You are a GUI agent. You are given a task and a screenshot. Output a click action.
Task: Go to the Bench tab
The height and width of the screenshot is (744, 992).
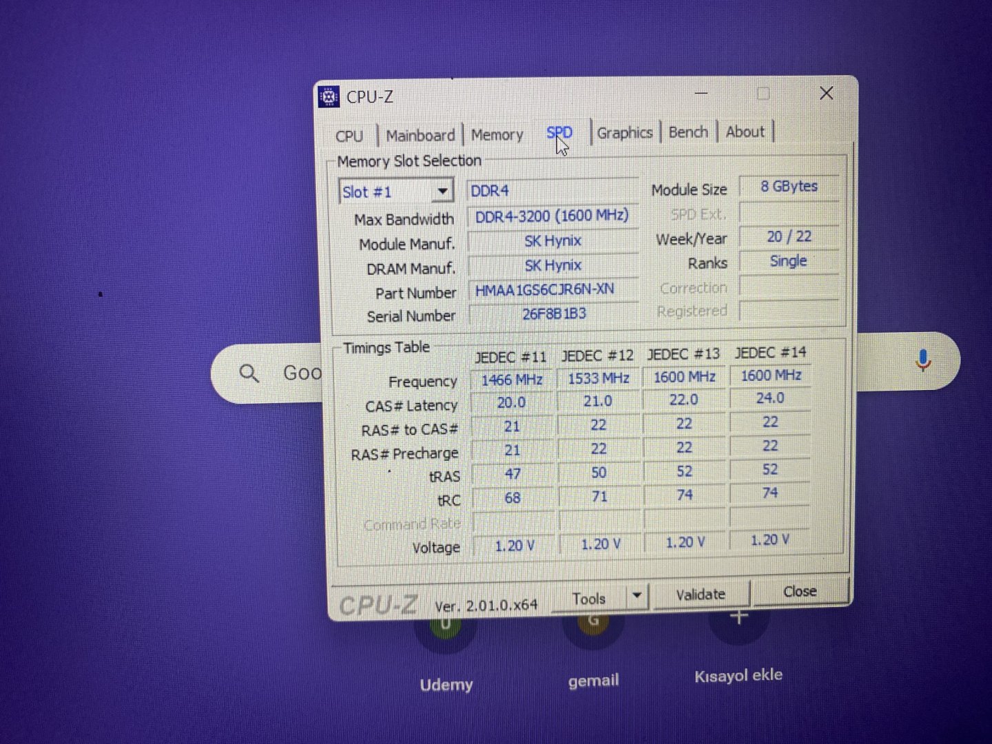688,132
